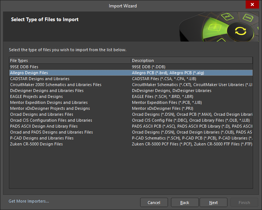Sort by Description column header
Screen dimensions: 262x210
pyautogui.click(x=192, y=60)
